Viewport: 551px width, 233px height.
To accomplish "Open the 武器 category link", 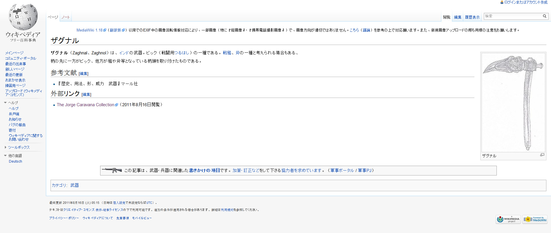I will [x=75, y=185].
